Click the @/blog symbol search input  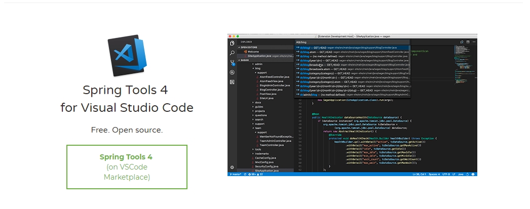tap(353, 42)
